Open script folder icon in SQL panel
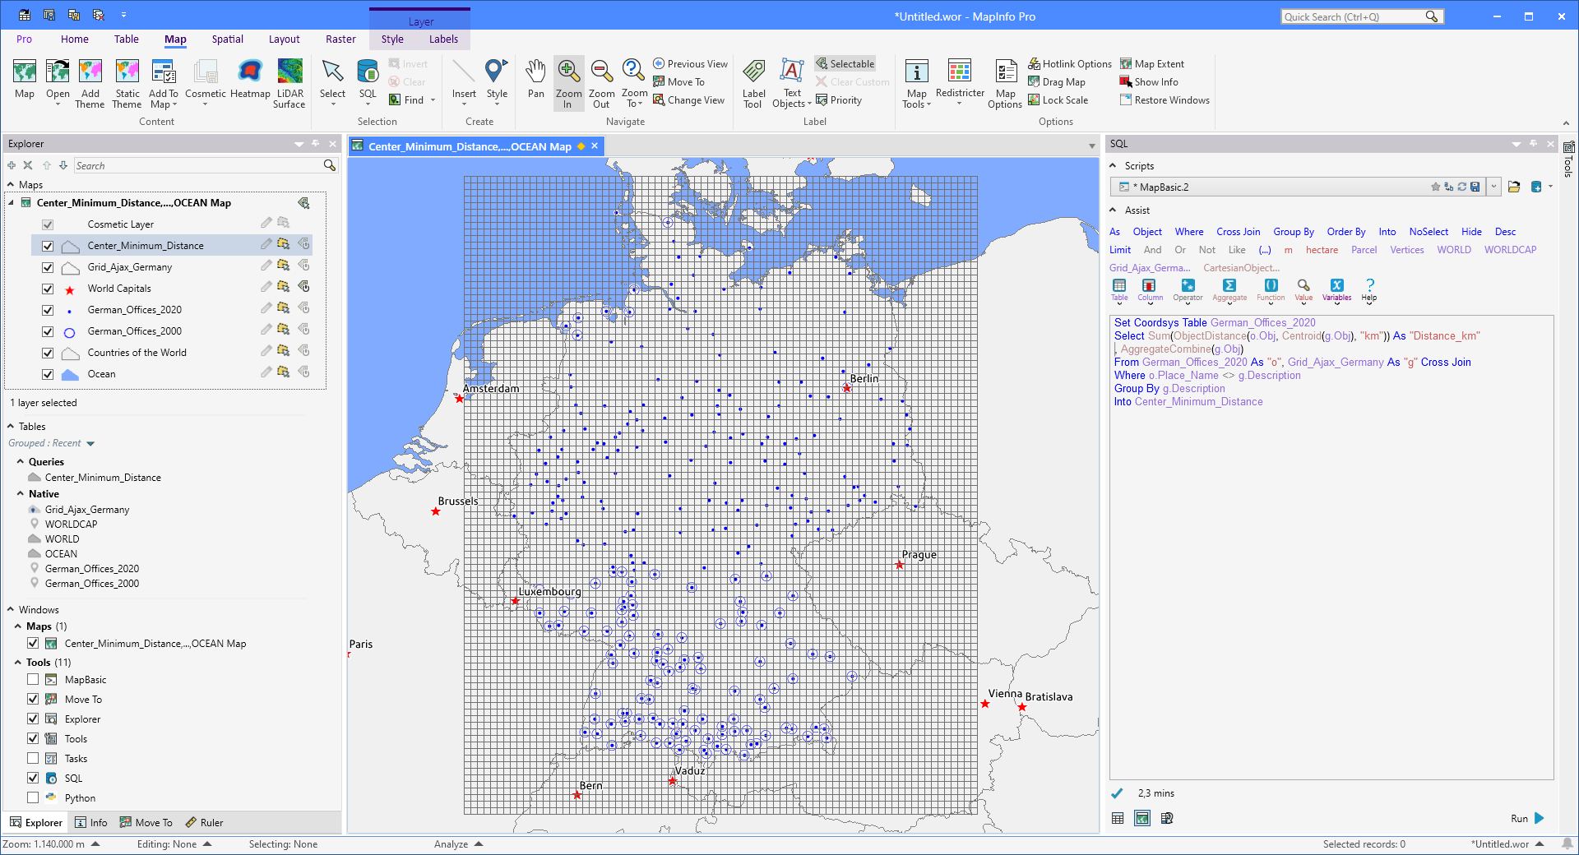 click(1514, 187)
